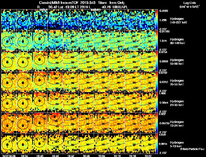The height and width of the screenshot is (157, 206).
Task: Click the 'Ions Only' text in title
Action: coord(117,3)
